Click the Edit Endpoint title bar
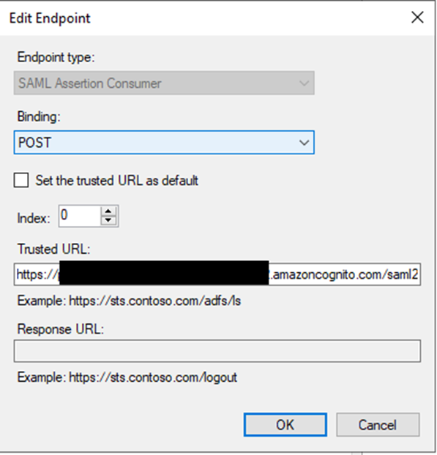Viewport: 437px width, 455px height. [203, 18]
